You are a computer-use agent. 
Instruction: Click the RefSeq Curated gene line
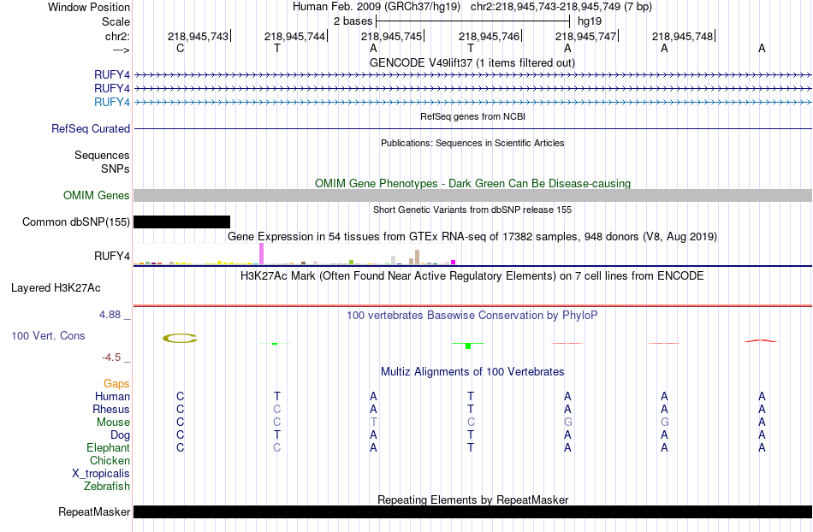click(473, 128)
